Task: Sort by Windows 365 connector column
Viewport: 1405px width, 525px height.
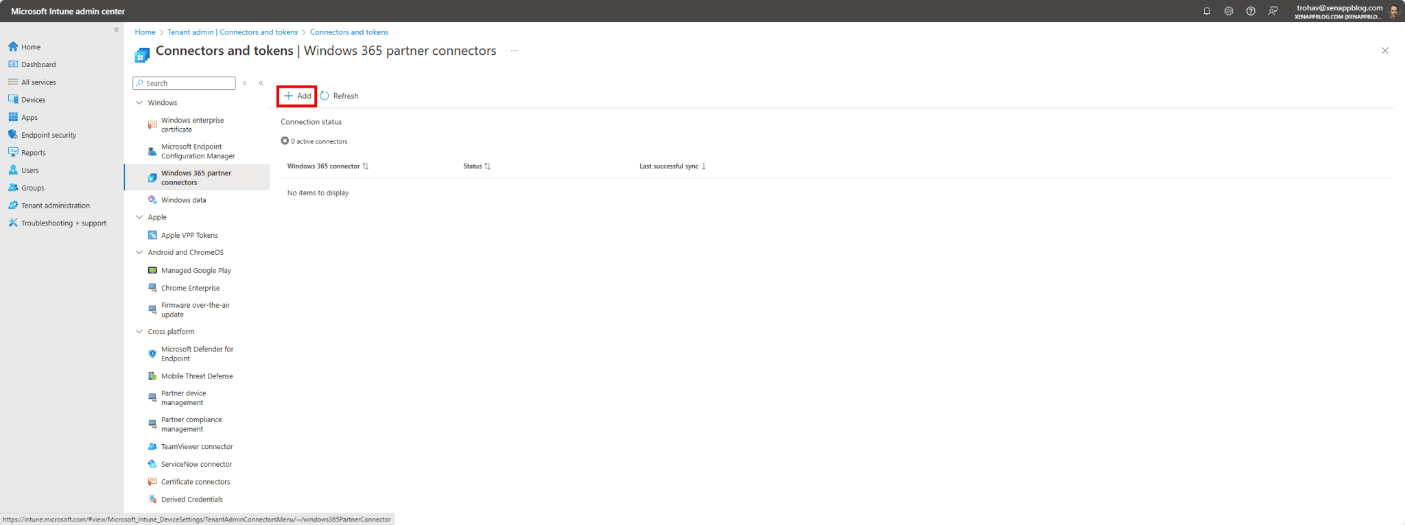Action: click(328, 167)
